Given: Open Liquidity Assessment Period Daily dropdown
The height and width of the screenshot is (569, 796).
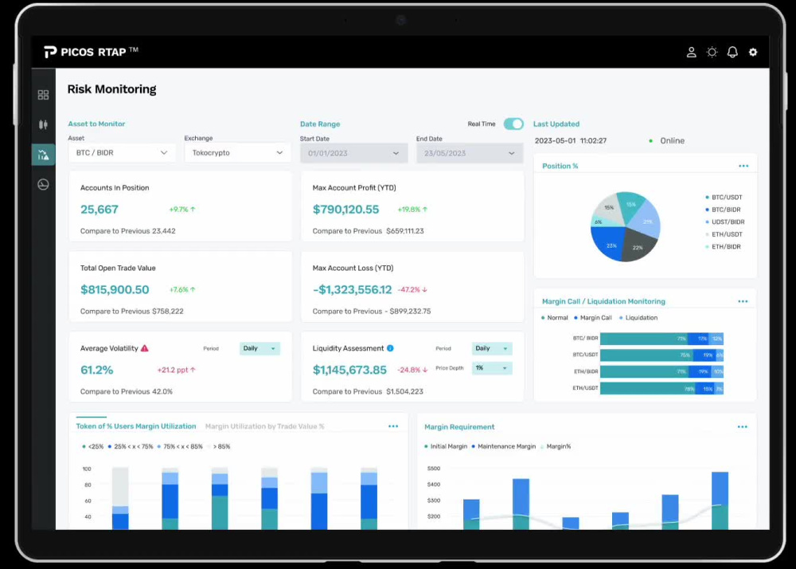Looking at the screenshot, I should [492, 348].
